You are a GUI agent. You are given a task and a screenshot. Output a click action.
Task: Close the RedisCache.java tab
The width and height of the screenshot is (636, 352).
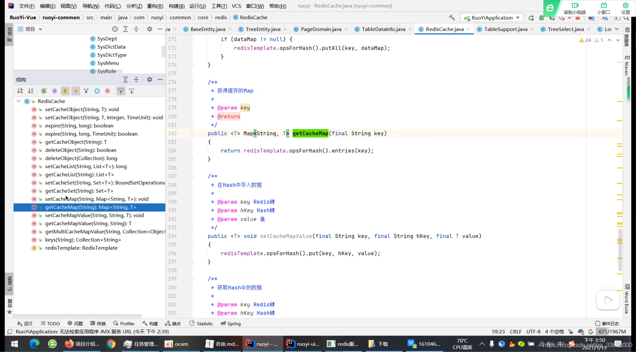tap(468, 29)
